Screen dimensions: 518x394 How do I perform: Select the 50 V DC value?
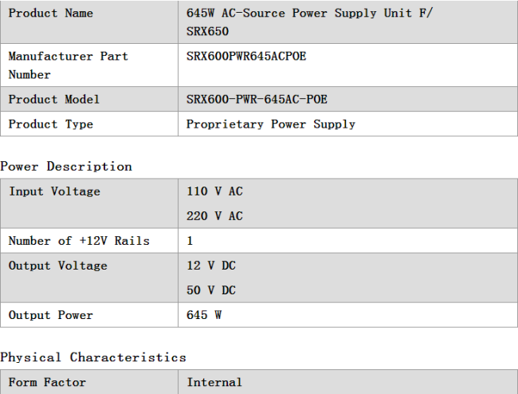coord(211,290)
